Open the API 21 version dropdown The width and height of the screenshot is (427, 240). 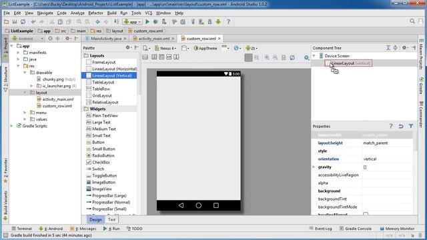point(252,48)
